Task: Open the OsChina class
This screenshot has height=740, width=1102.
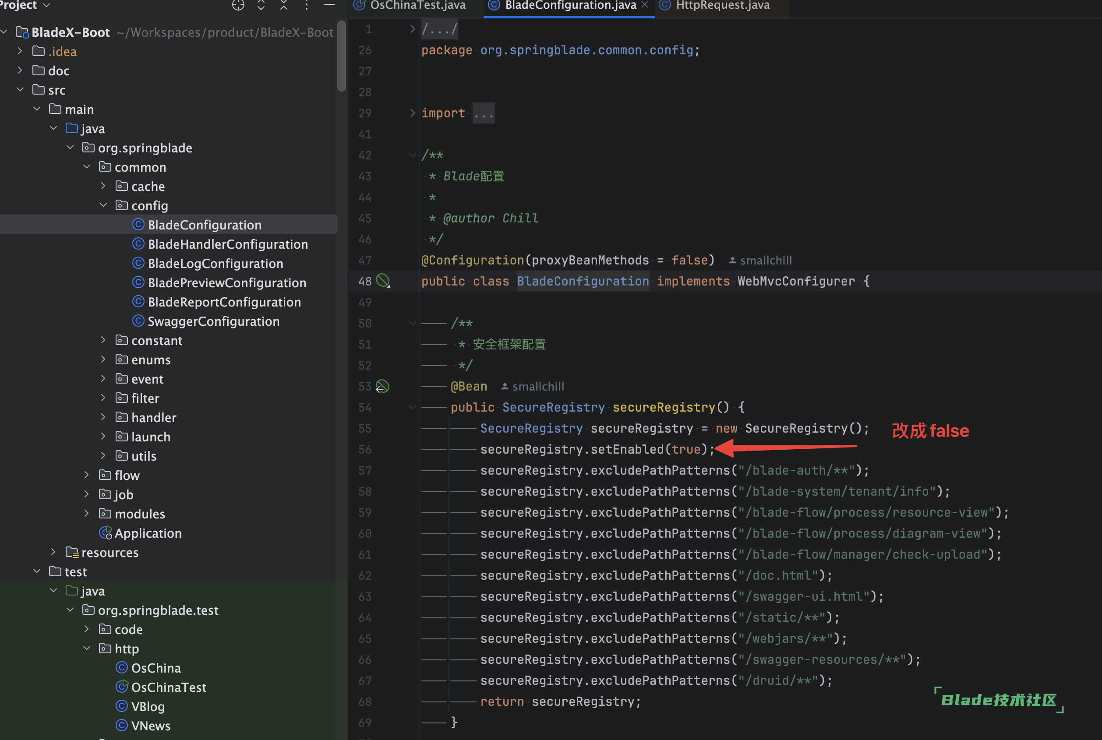Action: tap(148, 668)
